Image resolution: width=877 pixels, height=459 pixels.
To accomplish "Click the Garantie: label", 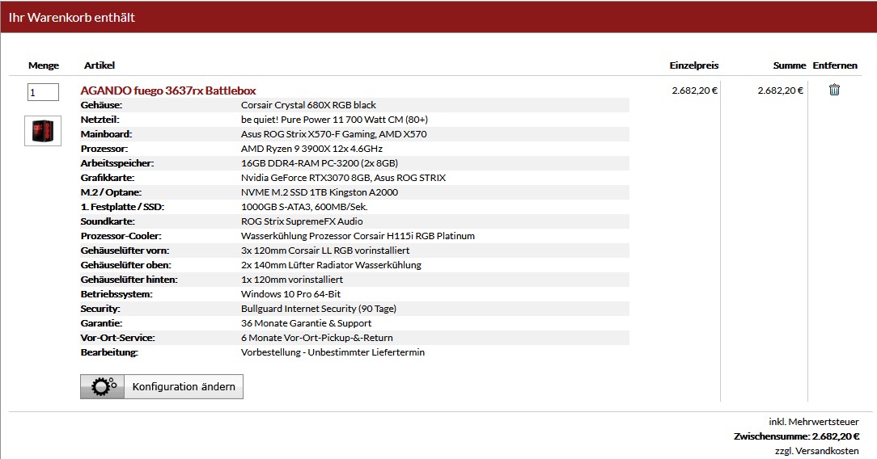I will [x=101, y=322].
